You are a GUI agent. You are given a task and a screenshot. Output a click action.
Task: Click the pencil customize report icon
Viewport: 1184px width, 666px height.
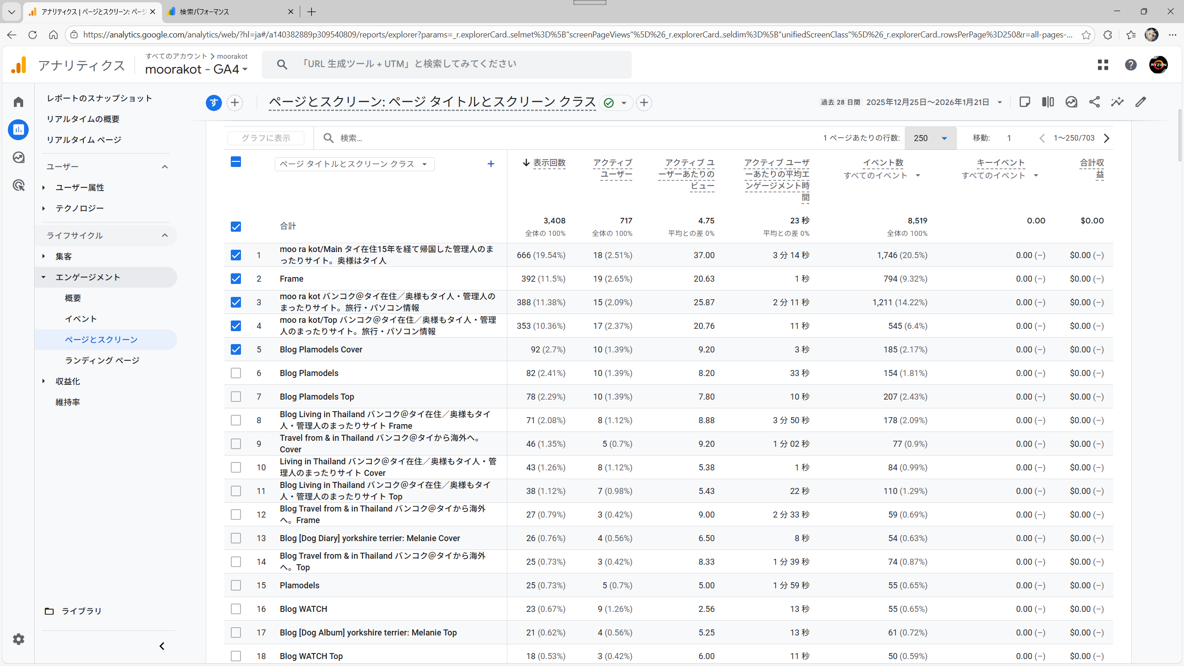pos(1141,102)
